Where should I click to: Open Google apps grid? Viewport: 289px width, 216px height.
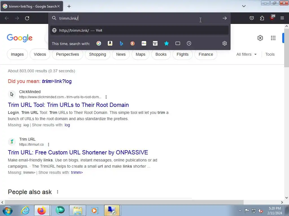(x=273, y=38)
